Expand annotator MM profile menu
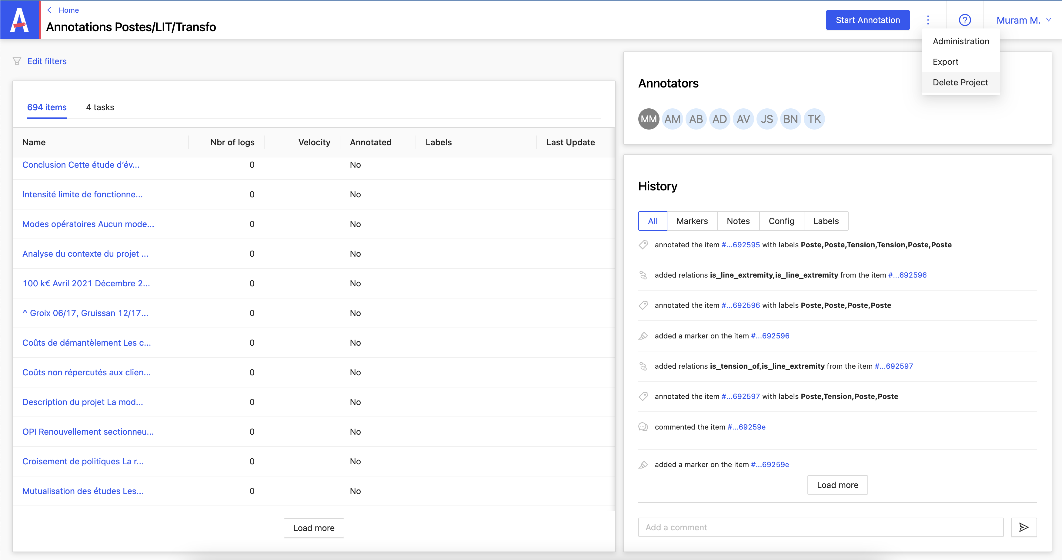The height and width of the screenshot is (560, 1062). 648,119
